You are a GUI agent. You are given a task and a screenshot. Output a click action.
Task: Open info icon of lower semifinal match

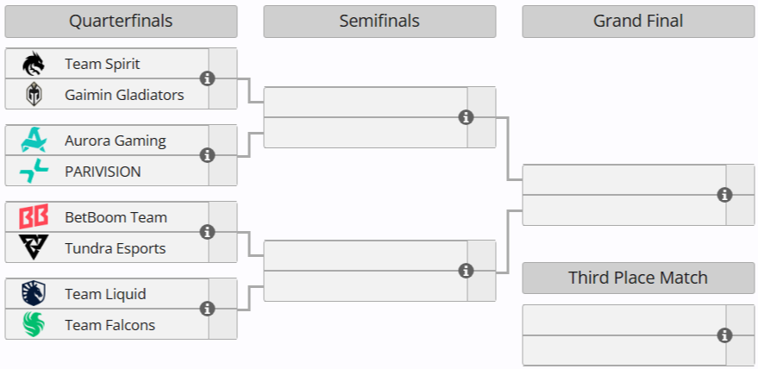click(467, 271)
